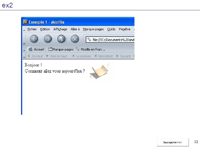200x150 pixels.
Task: Collapse the navigation toolbar with its grippy
Action: coord(24,39)
